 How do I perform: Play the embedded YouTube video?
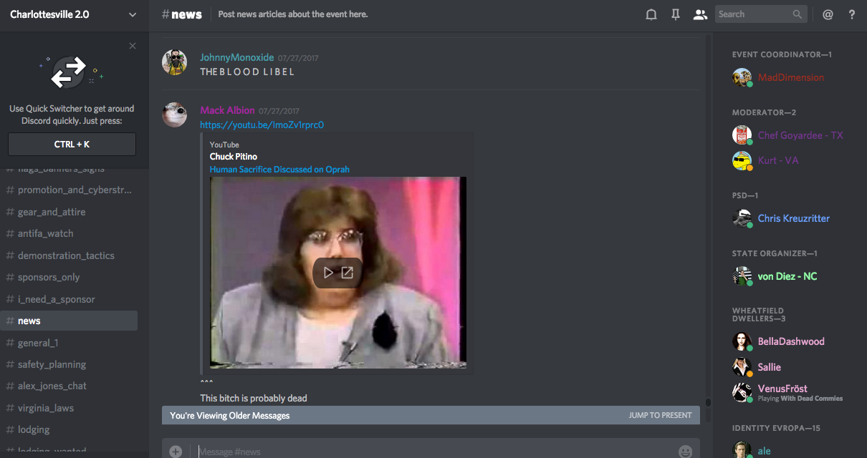point(328,273)
